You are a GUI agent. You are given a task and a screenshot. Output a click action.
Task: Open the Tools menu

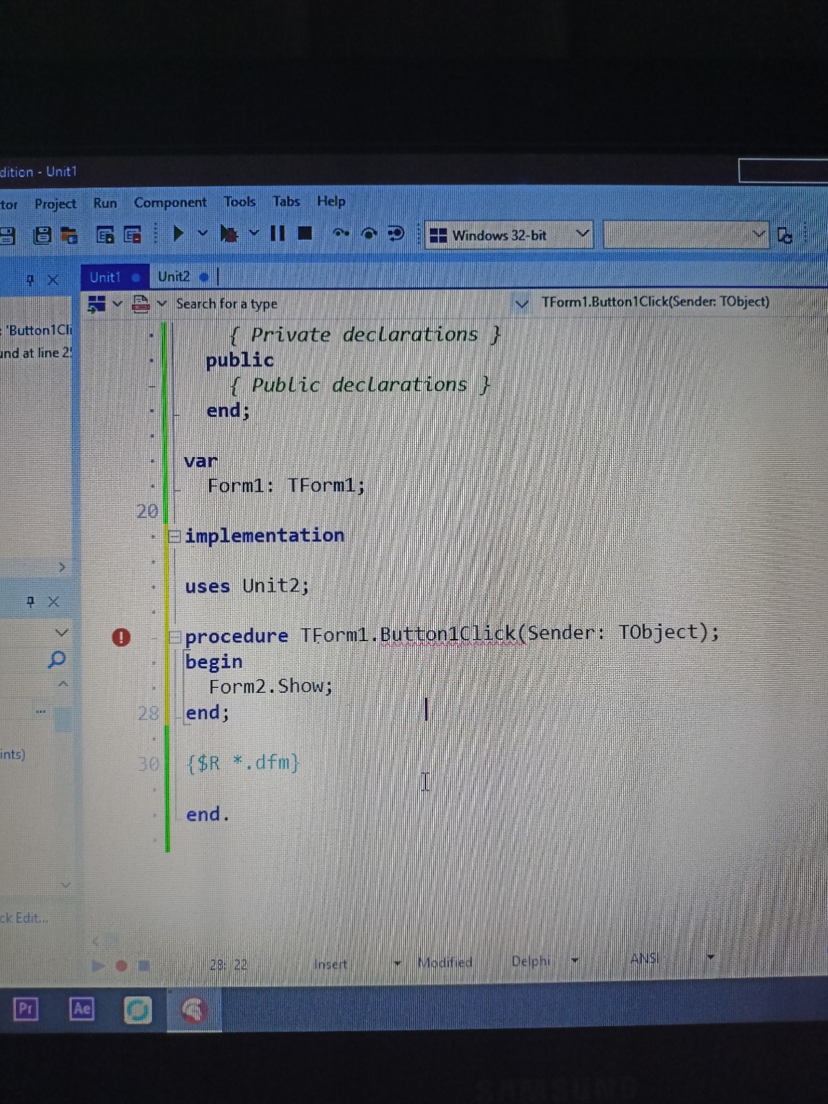click(x=239, y=202)
